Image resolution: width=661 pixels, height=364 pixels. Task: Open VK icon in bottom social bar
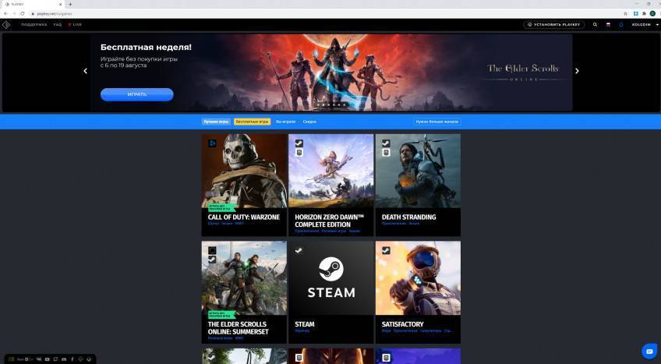click(39, 359)
